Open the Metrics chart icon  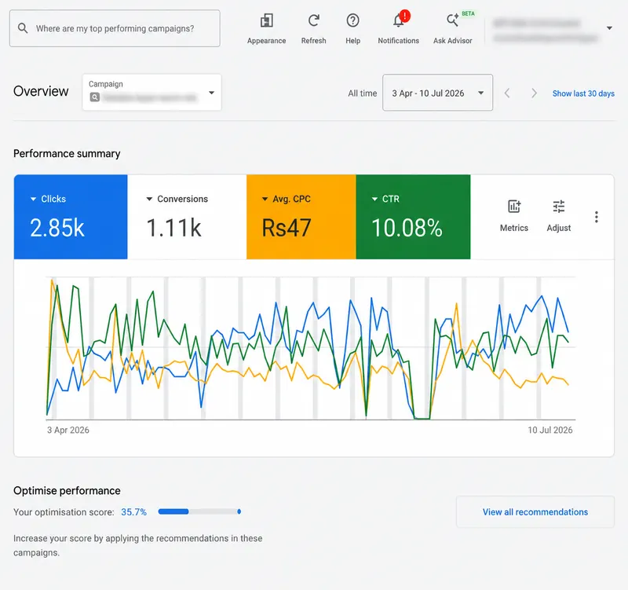[x=514, y=207]
